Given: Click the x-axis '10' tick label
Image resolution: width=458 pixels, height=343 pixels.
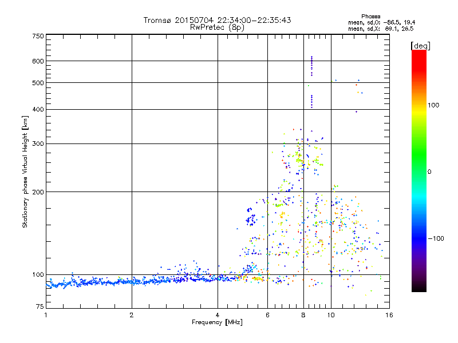Looking at the screenshot, I should point(331,315).
